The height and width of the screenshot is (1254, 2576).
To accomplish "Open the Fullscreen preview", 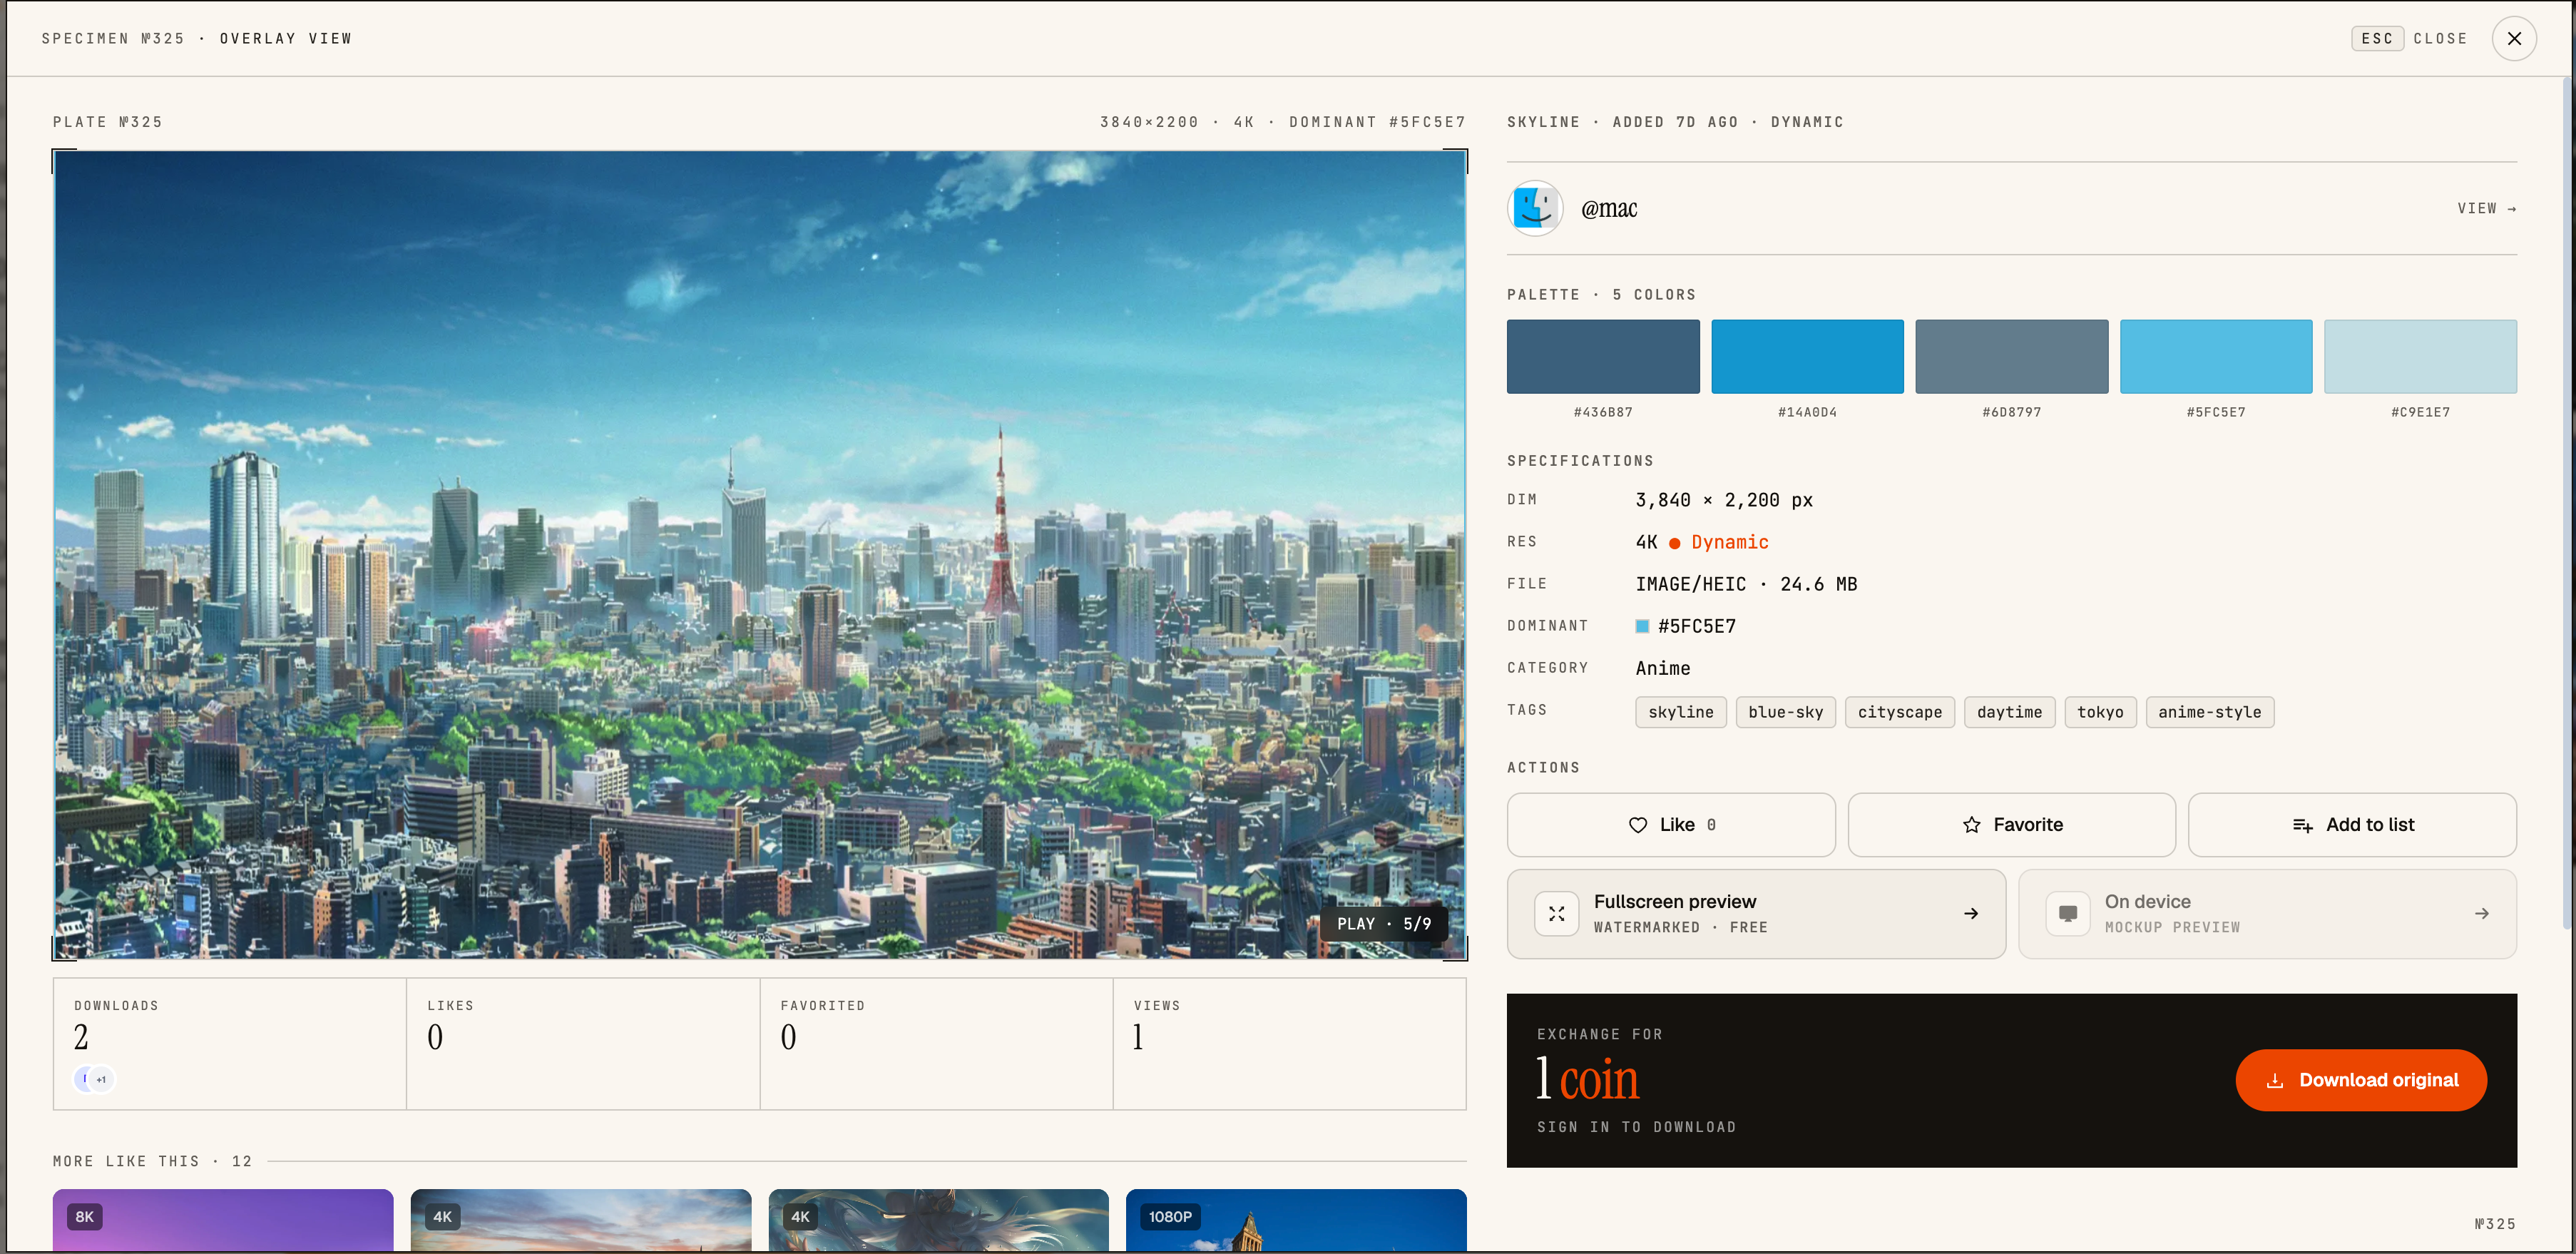I will point(1756,914).
